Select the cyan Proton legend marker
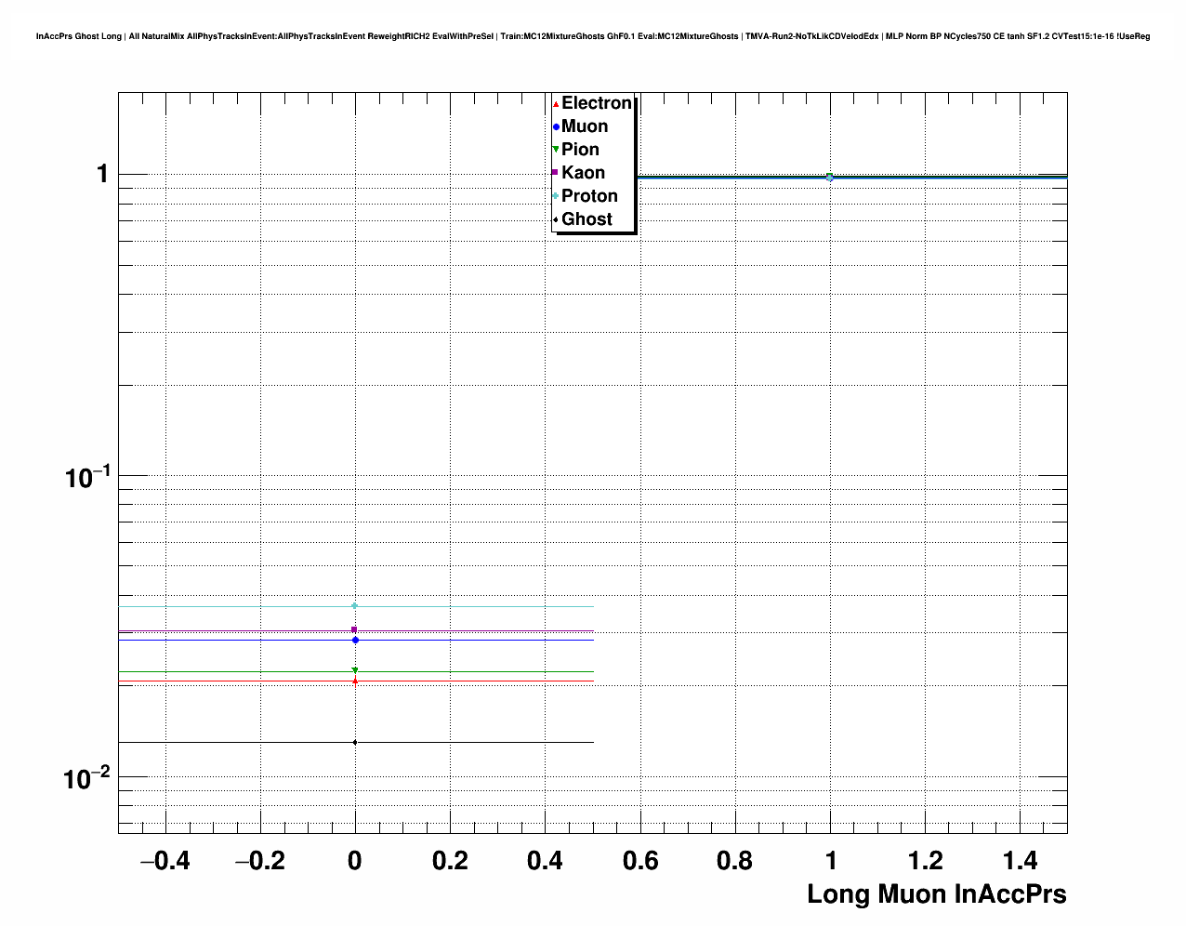This screenshot has height=926, width=1186. 556,196
